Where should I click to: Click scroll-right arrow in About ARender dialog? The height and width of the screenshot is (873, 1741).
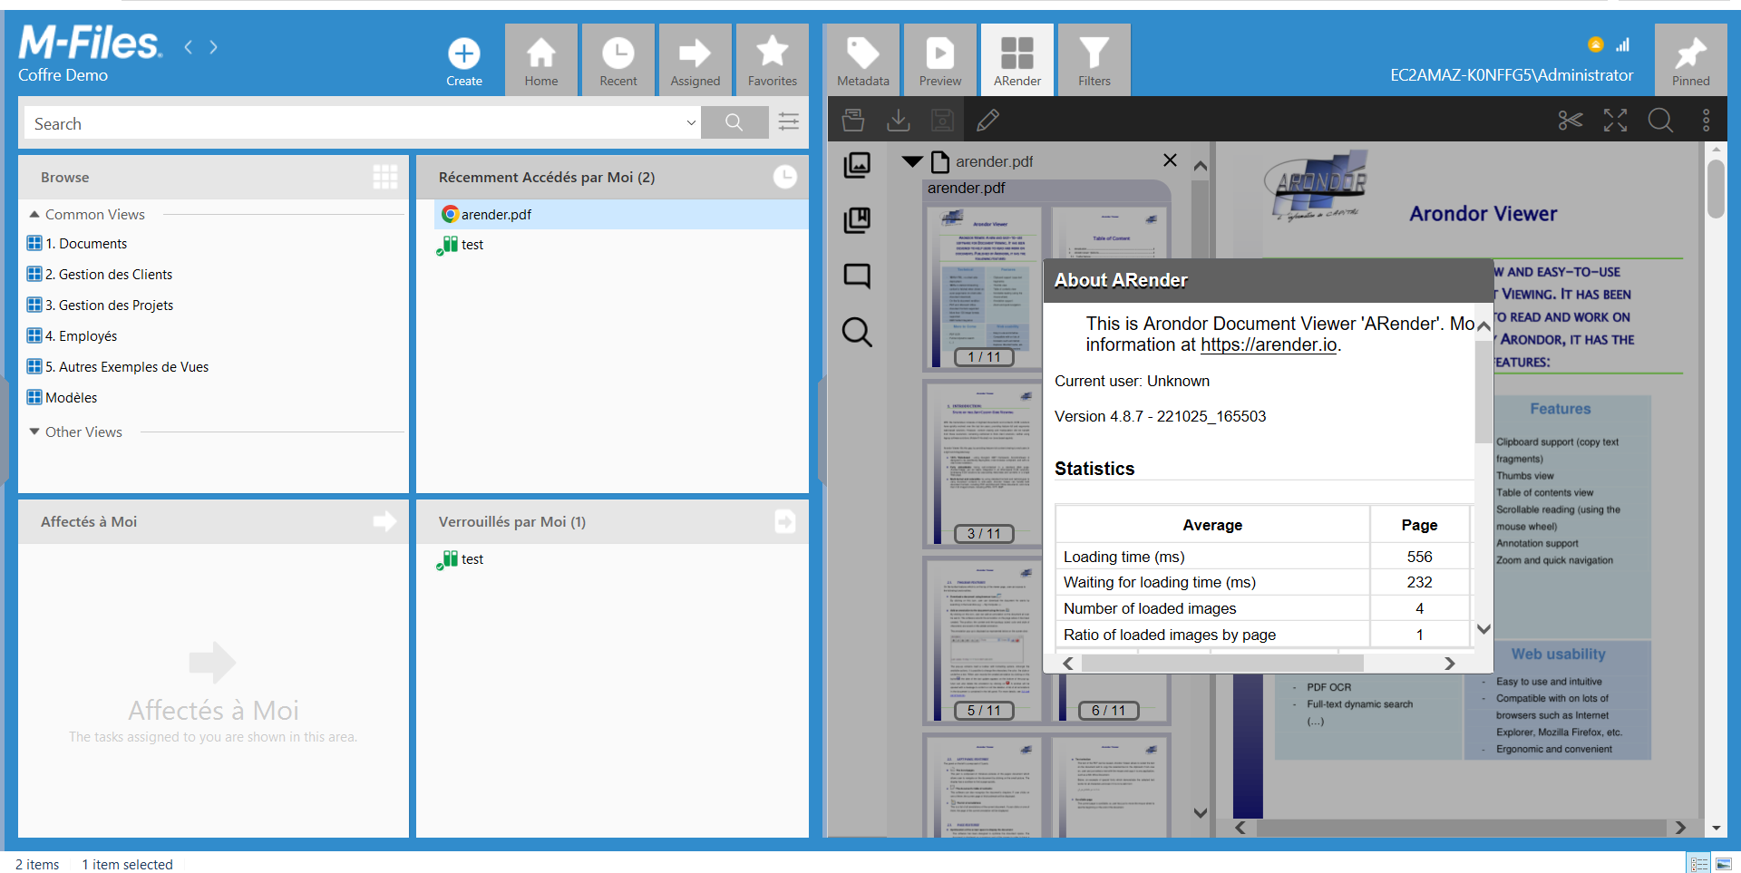click(x=1450, y=664)
